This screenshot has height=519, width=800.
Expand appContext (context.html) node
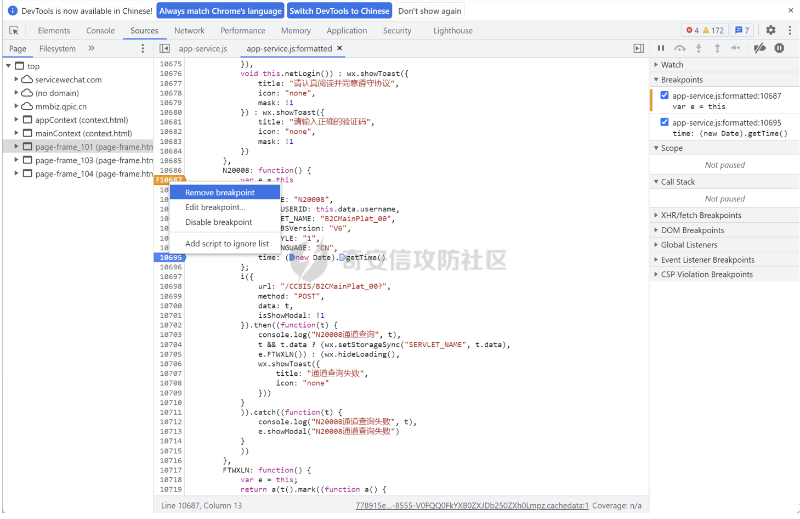(16, 120)
